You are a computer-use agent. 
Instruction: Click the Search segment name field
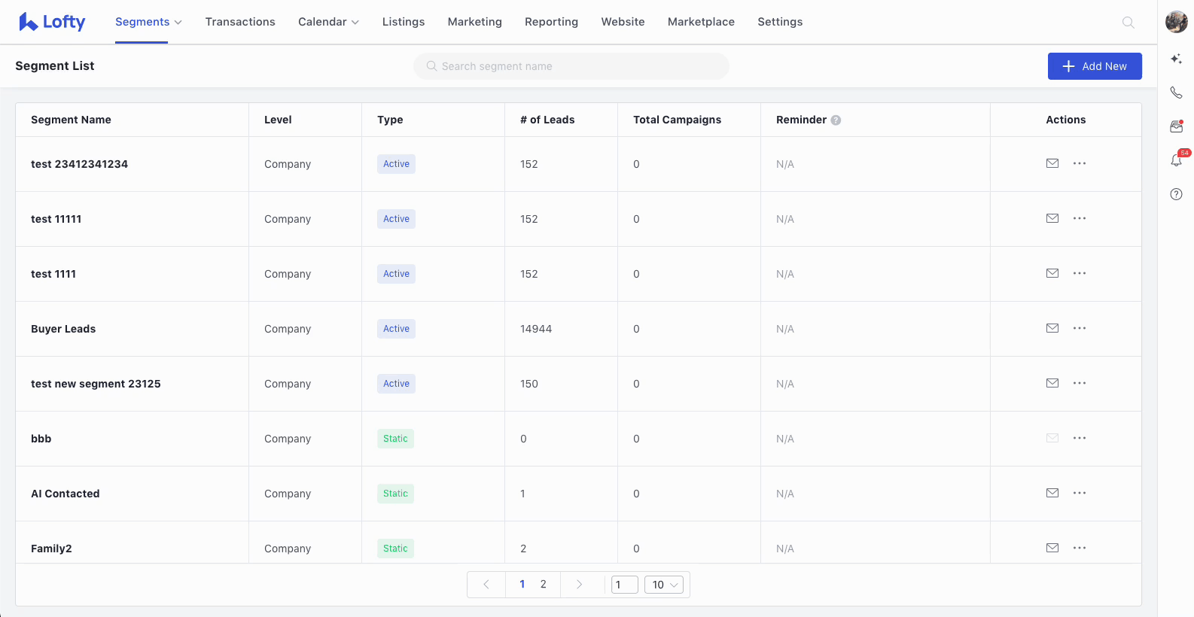(x=571, y=66)
